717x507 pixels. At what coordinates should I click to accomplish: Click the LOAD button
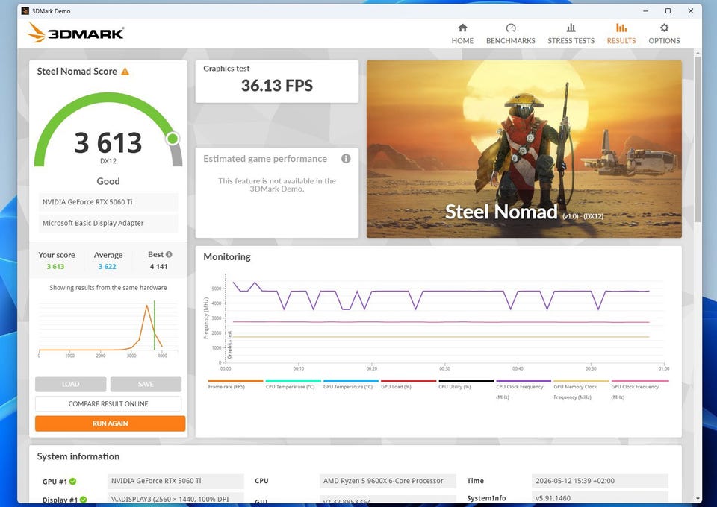[x=70, y=384]
